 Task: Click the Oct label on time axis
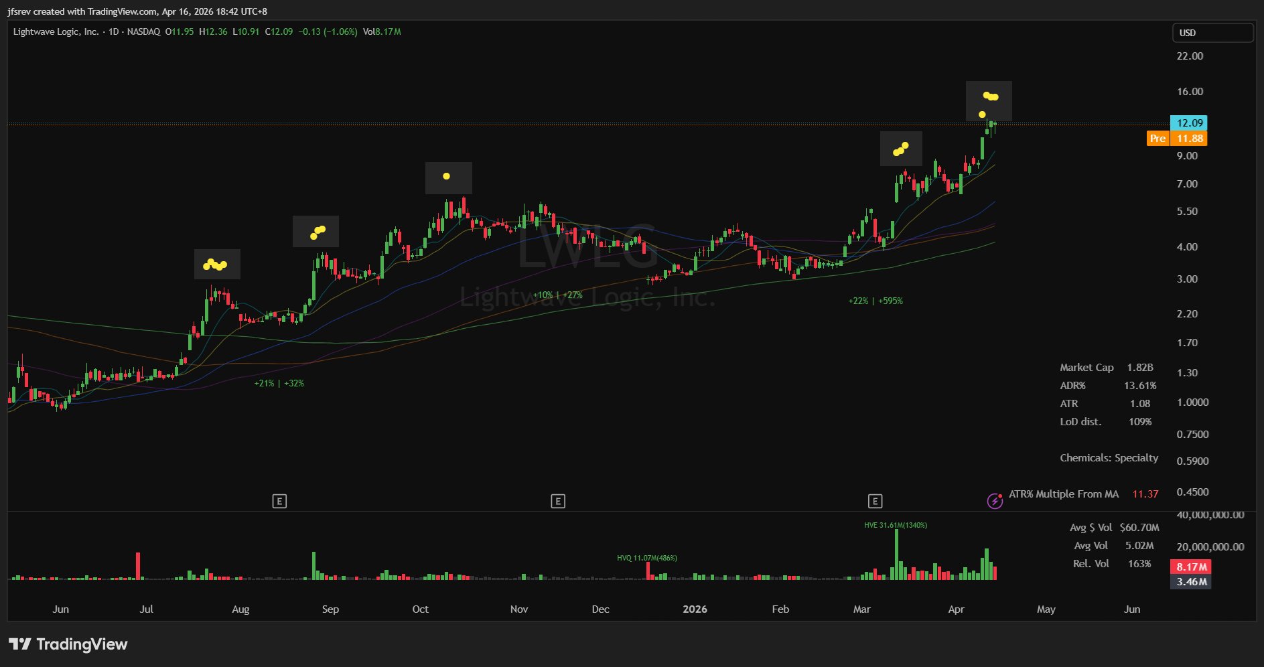point(420,609)
